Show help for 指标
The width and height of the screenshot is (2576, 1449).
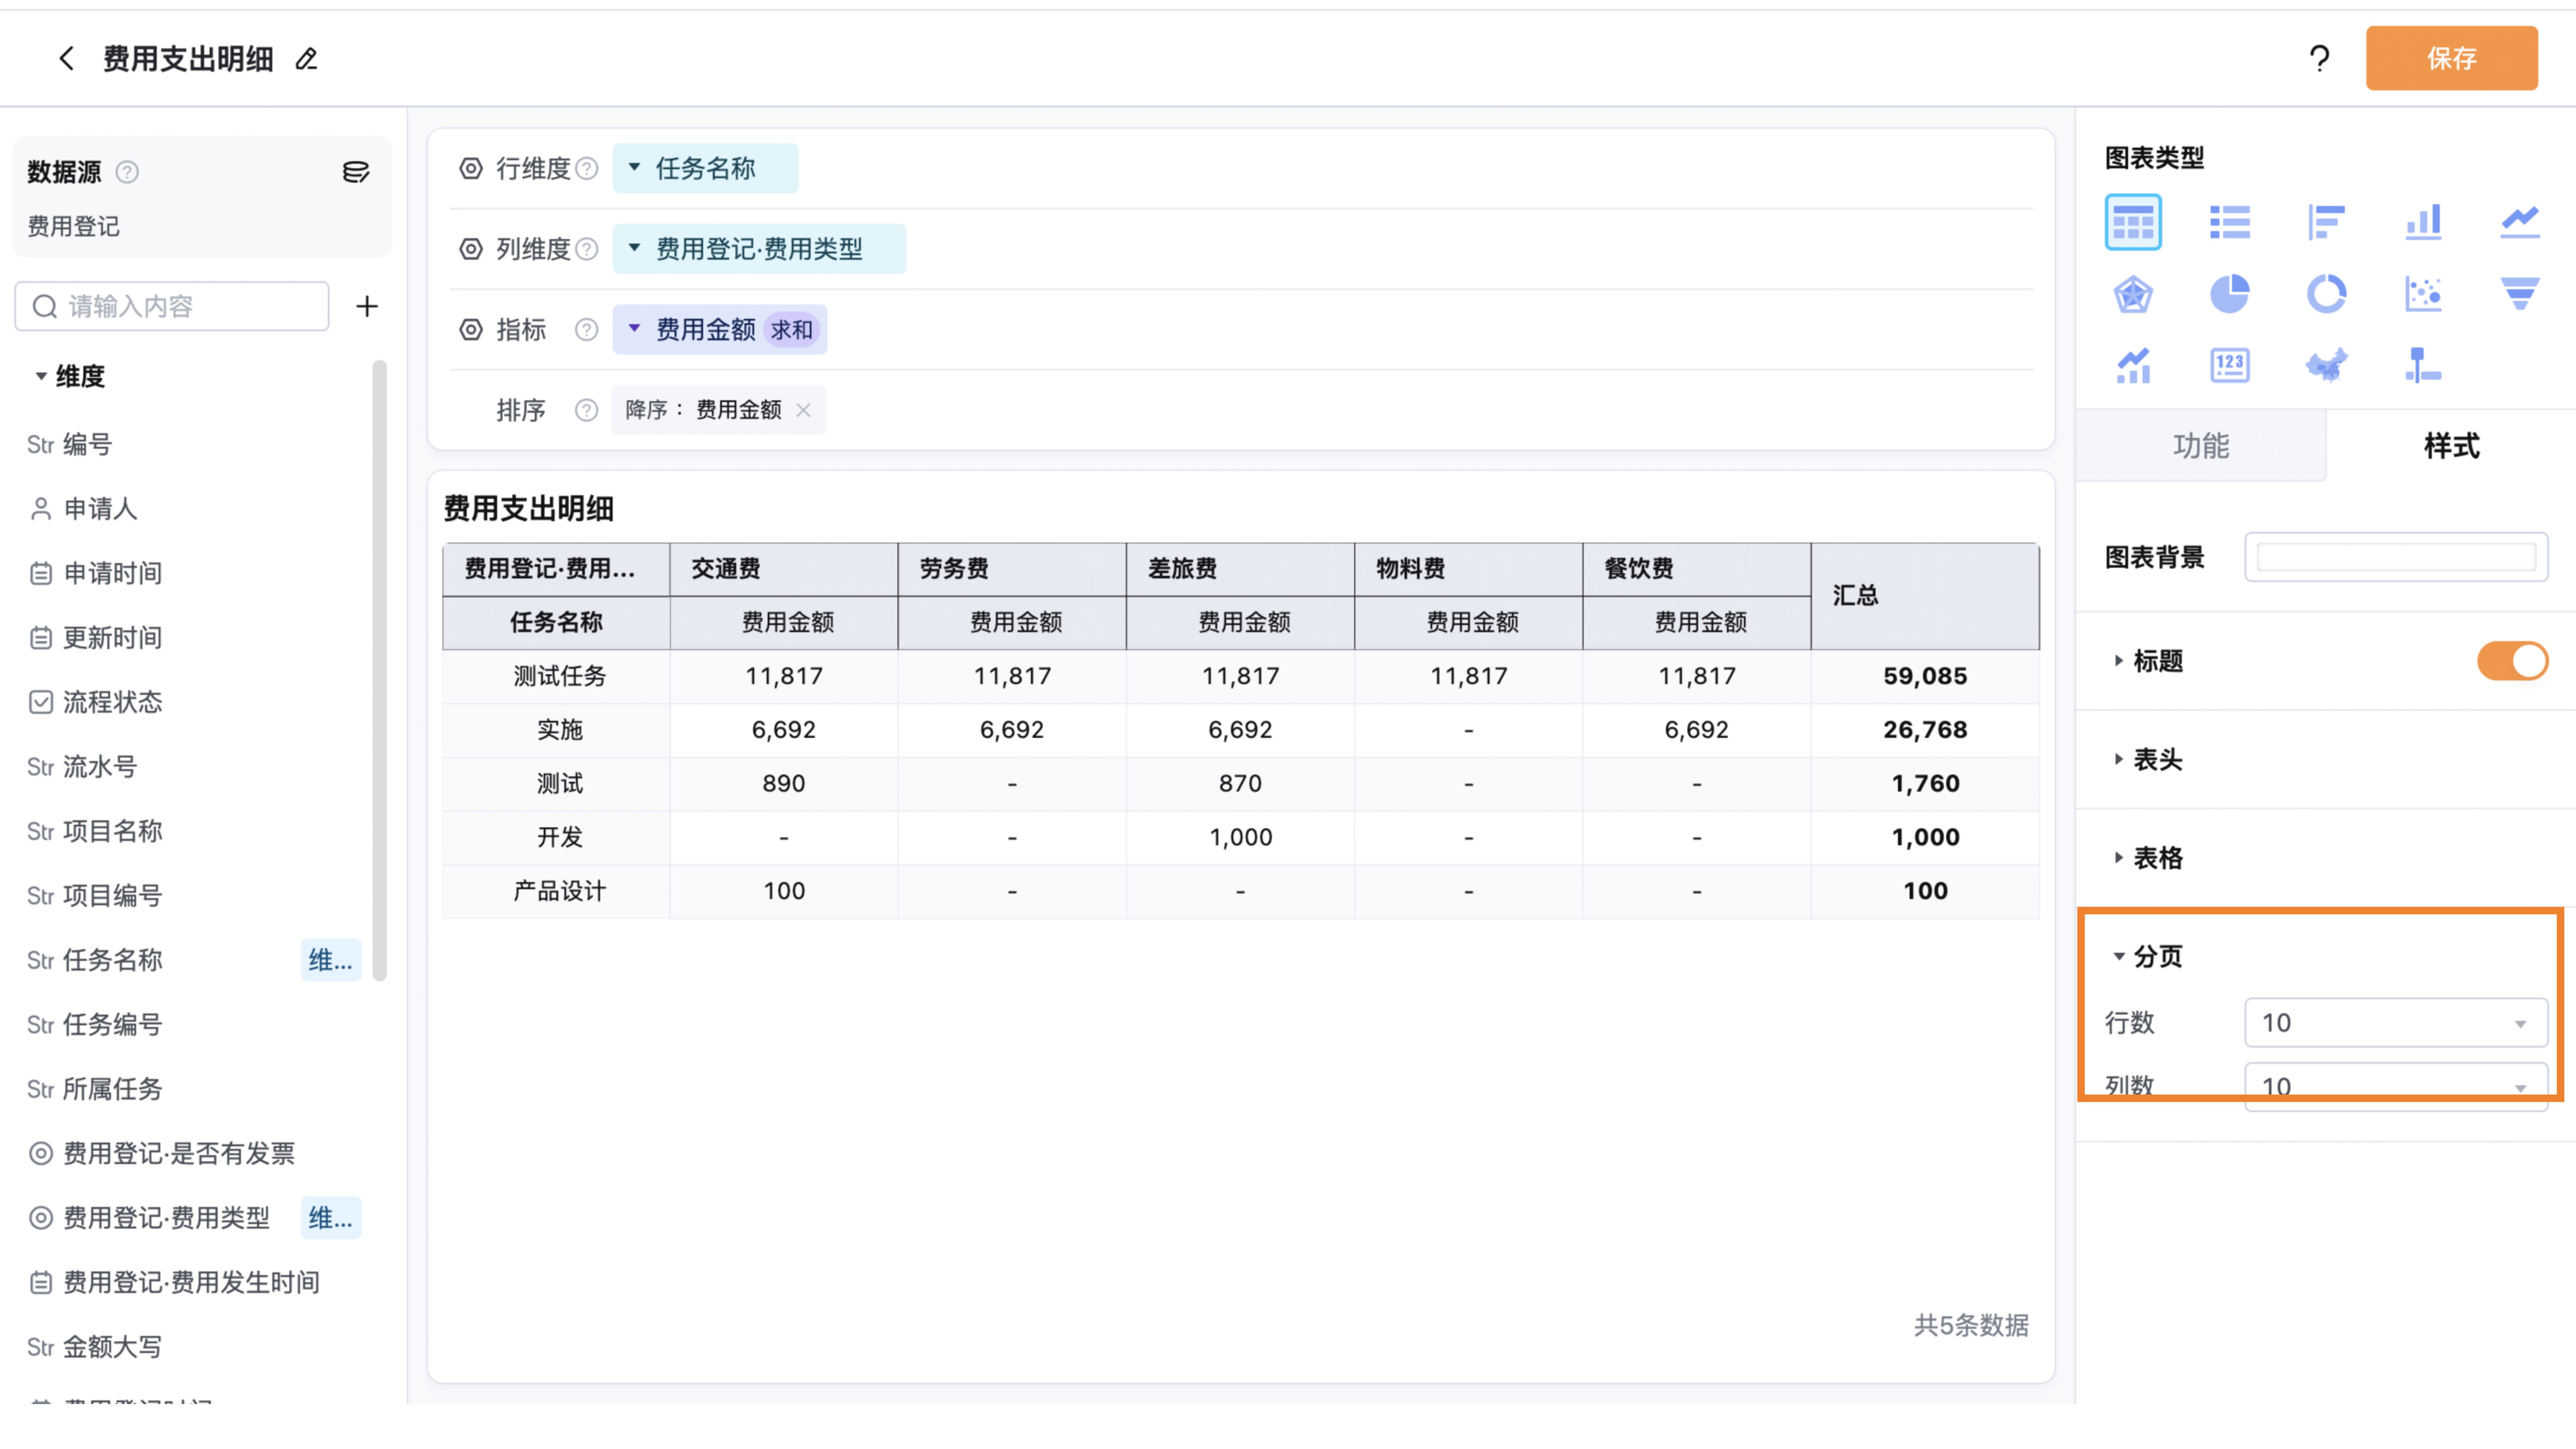click(587, 330)
